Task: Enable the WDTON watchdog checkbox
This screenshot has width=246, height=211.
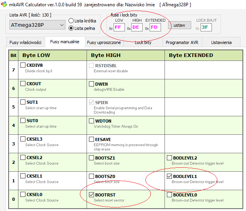Action: coord(91,121)
